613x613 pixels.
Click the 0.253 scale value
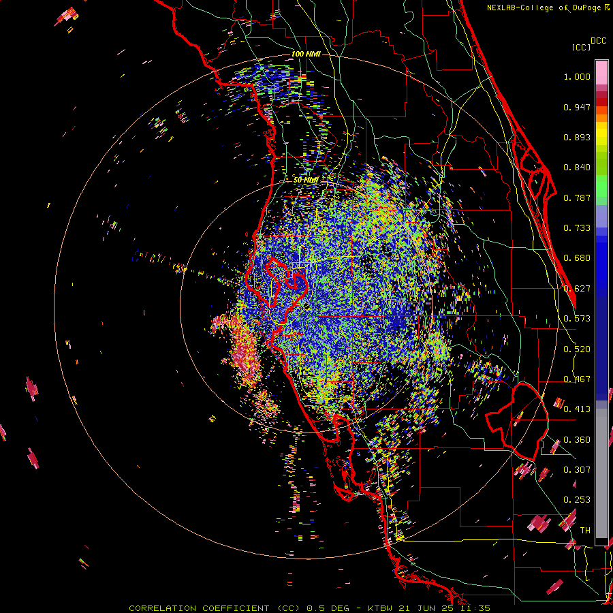point(577,500)
